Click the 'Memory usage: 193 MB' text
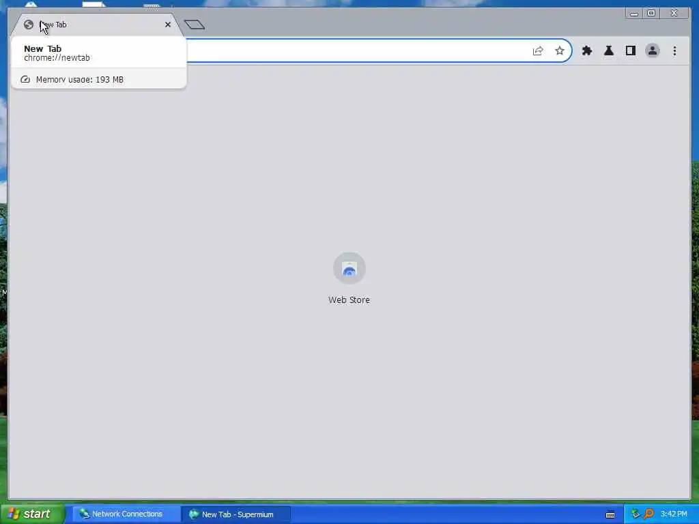699x524 pixels. 80,79
